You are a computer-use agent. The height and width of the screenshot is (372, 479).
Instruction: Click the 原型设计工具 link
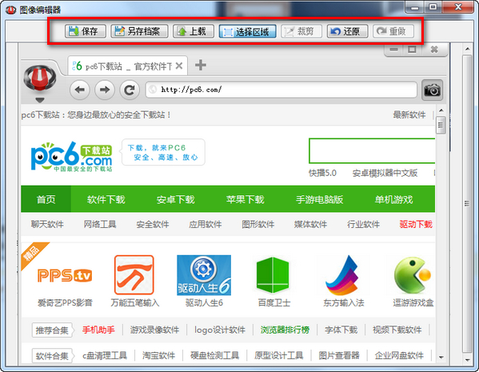278,355
